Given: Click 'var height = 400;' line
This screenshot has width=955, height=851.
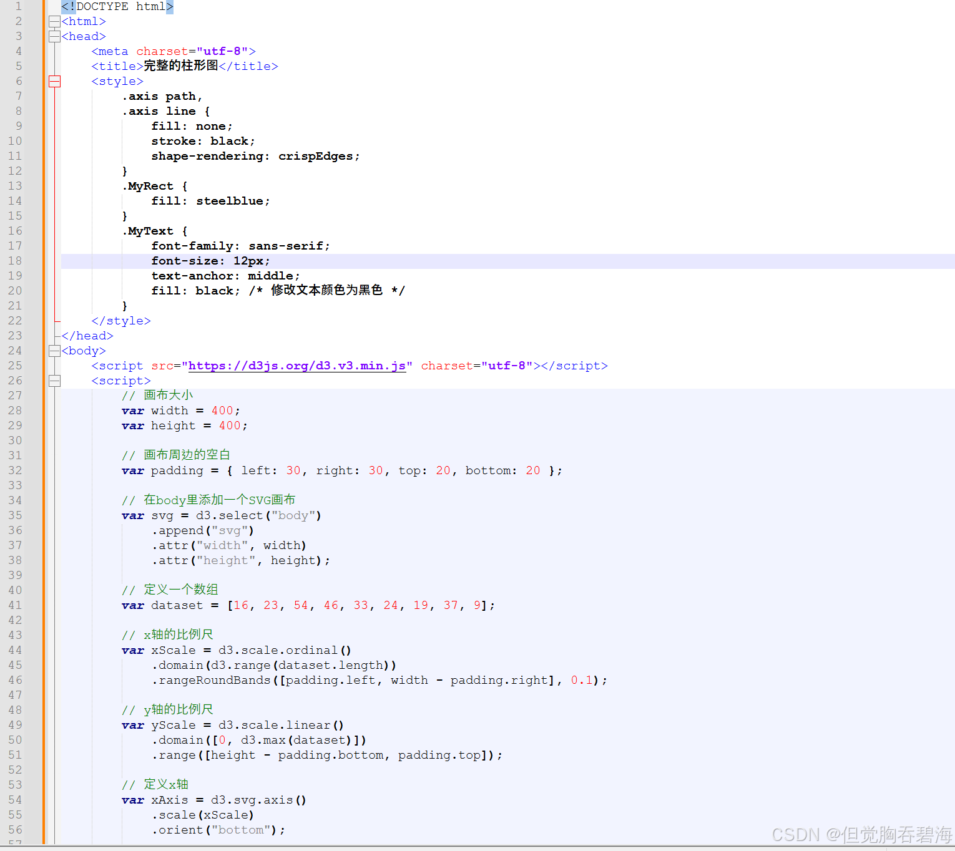Looking at the screenshot, I should coord(184,425).
